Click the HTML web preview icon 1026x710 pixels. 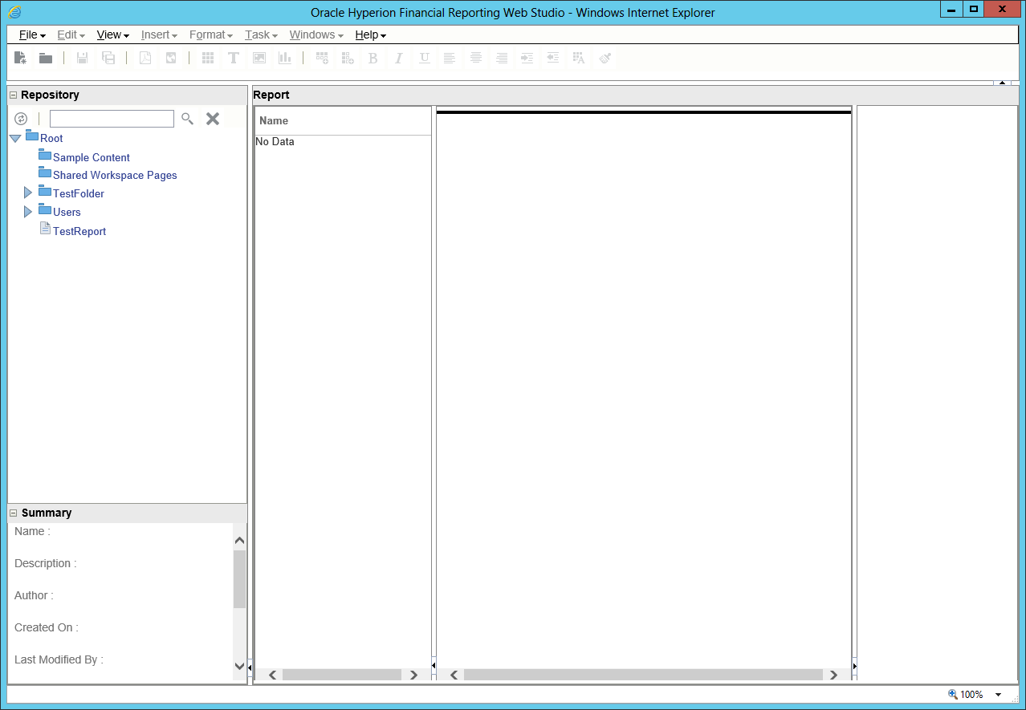(171, 58)
